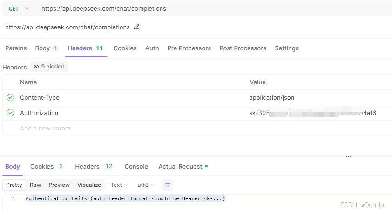
Task: Switch to the Settings tab
Action: [x=287, y=48]
